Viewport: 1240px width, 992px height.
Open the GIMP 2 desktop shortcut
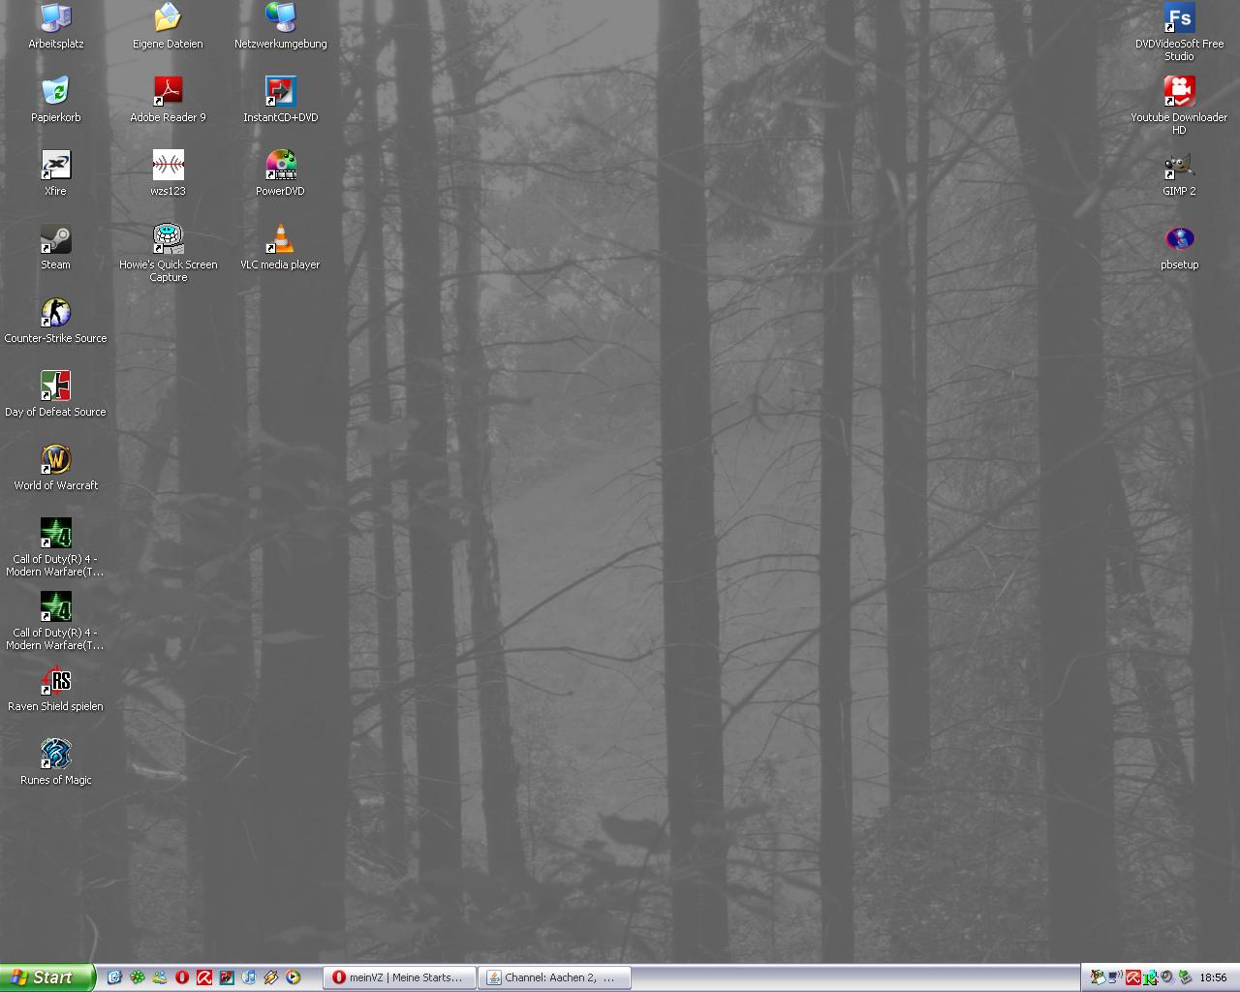[x=1179, y=173]
